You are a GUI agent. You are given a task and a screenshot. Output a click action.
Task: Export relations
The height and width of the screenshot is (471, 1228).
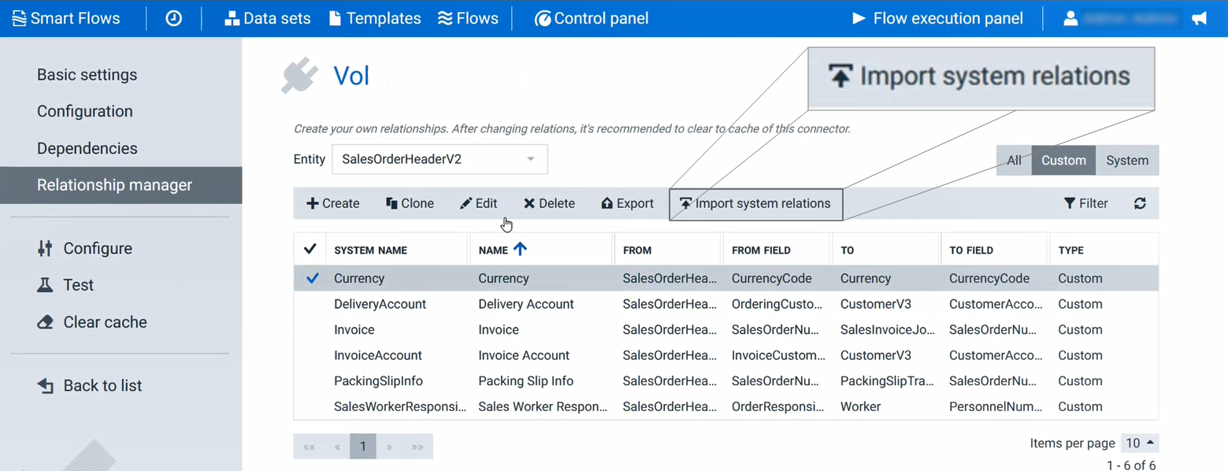click(627, 203)
